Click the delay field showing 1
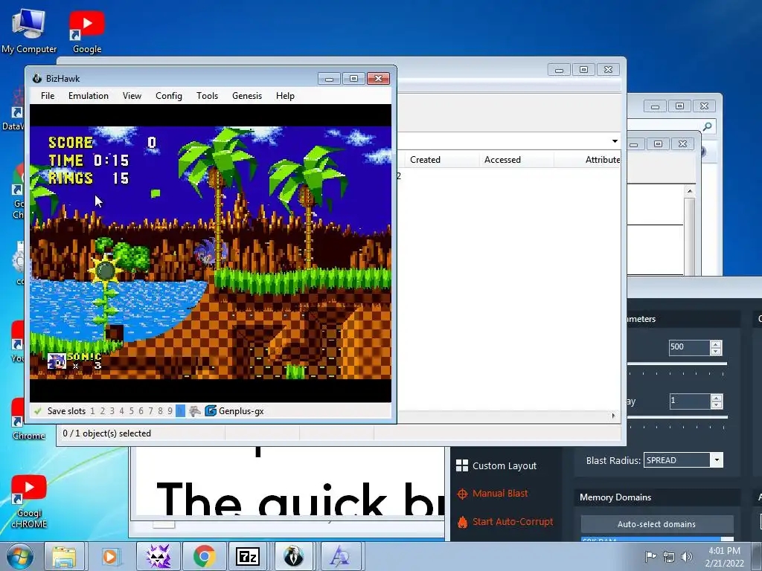This screenshot has height=571, width=762. tap(689, 401)
